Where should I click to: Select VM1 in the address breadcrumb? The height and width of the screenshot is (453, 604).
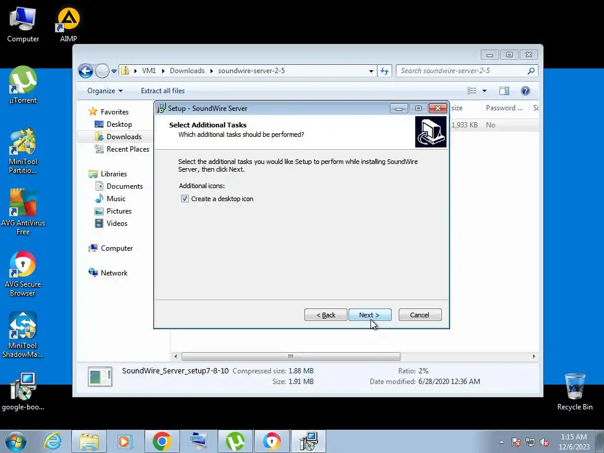pyautogui.click(x=149, y=71)
